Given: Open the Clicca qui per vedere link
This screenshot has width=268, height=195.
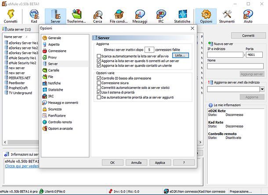Looking at the screenshot, I should coord(22,166).
